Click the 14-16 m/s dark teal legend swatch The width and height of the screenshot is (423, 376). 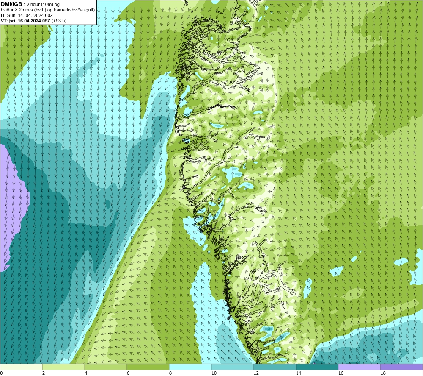click(x=317, y=367)
